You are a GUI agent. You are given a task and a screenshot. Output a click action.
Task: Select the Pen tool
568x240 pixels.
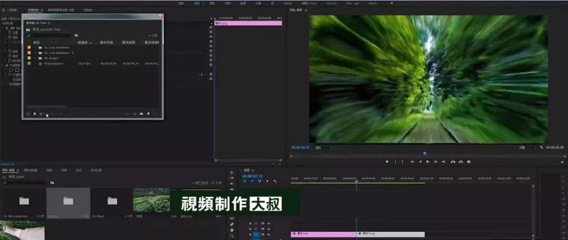[232, 224]
